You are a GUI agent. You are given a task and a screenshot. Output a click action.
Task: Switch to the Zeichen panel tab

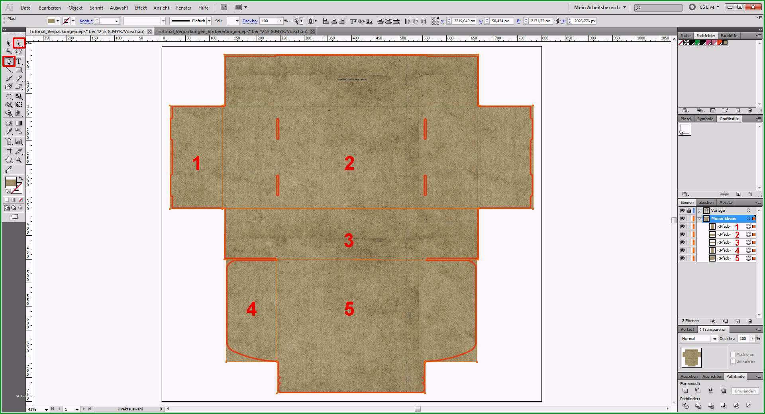[x=706, y=202]
